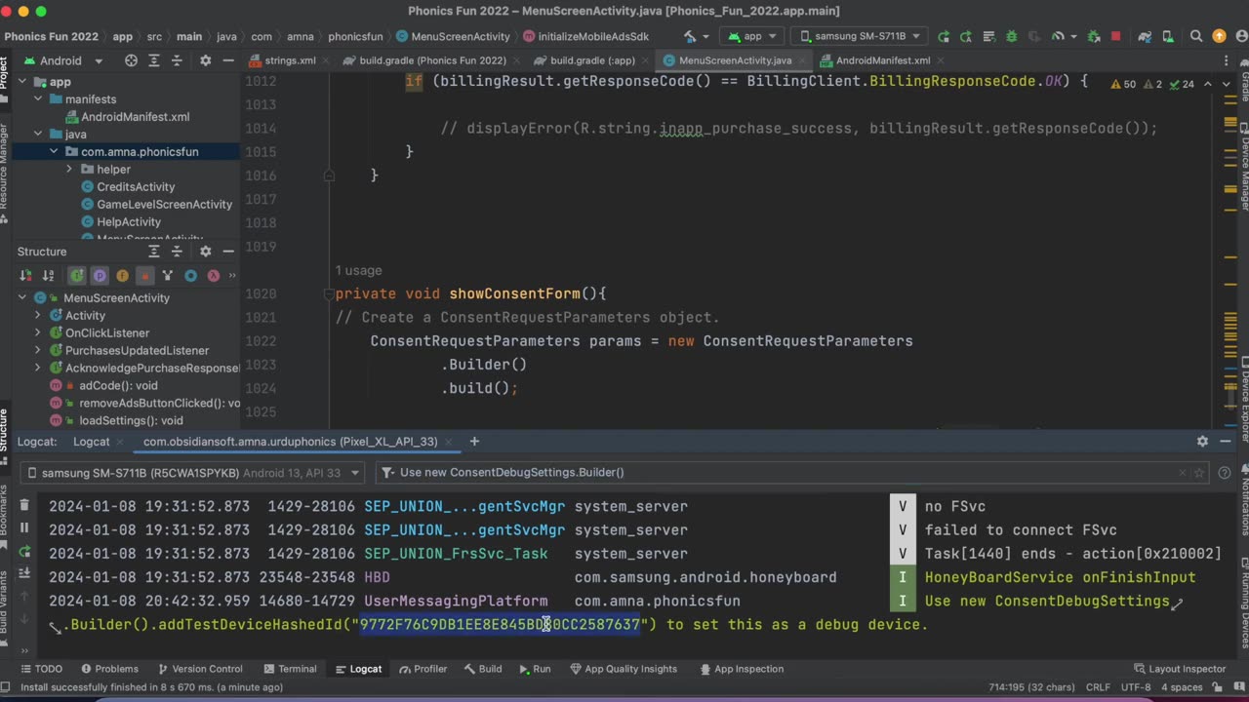
Task: Toggle Sort Alphabetically in Structure panel
Action: click(x=48, y=276)
